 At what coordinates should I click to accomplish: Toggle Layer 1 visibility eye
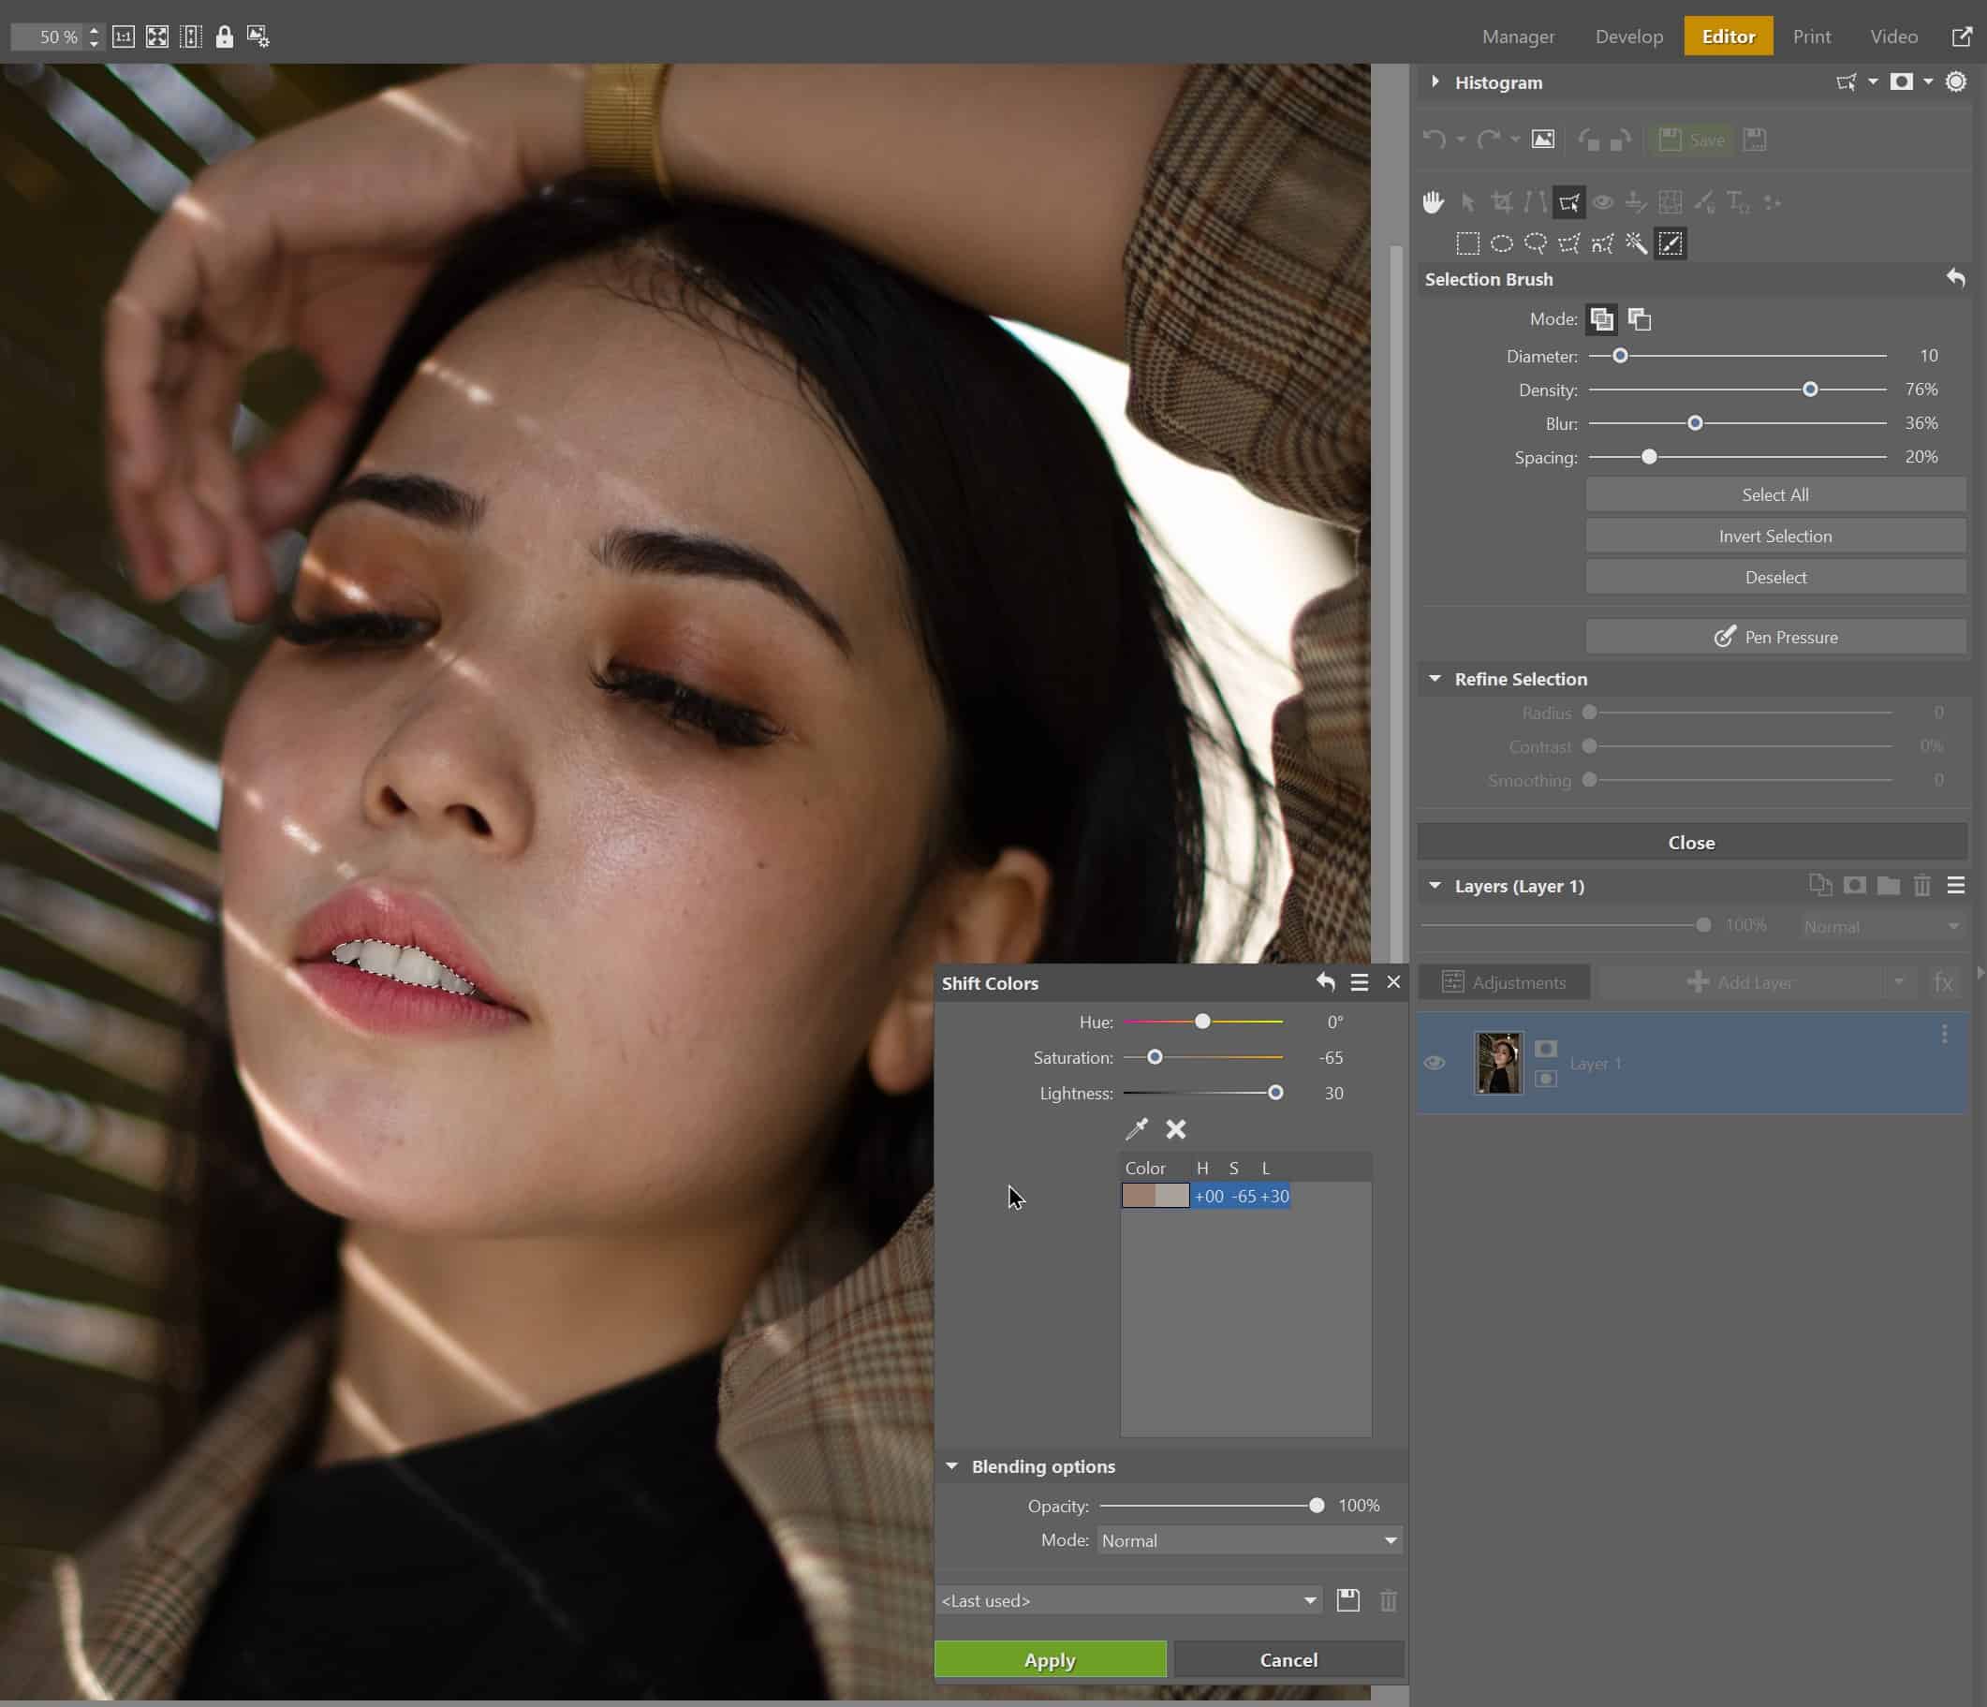point(1435,1063)
